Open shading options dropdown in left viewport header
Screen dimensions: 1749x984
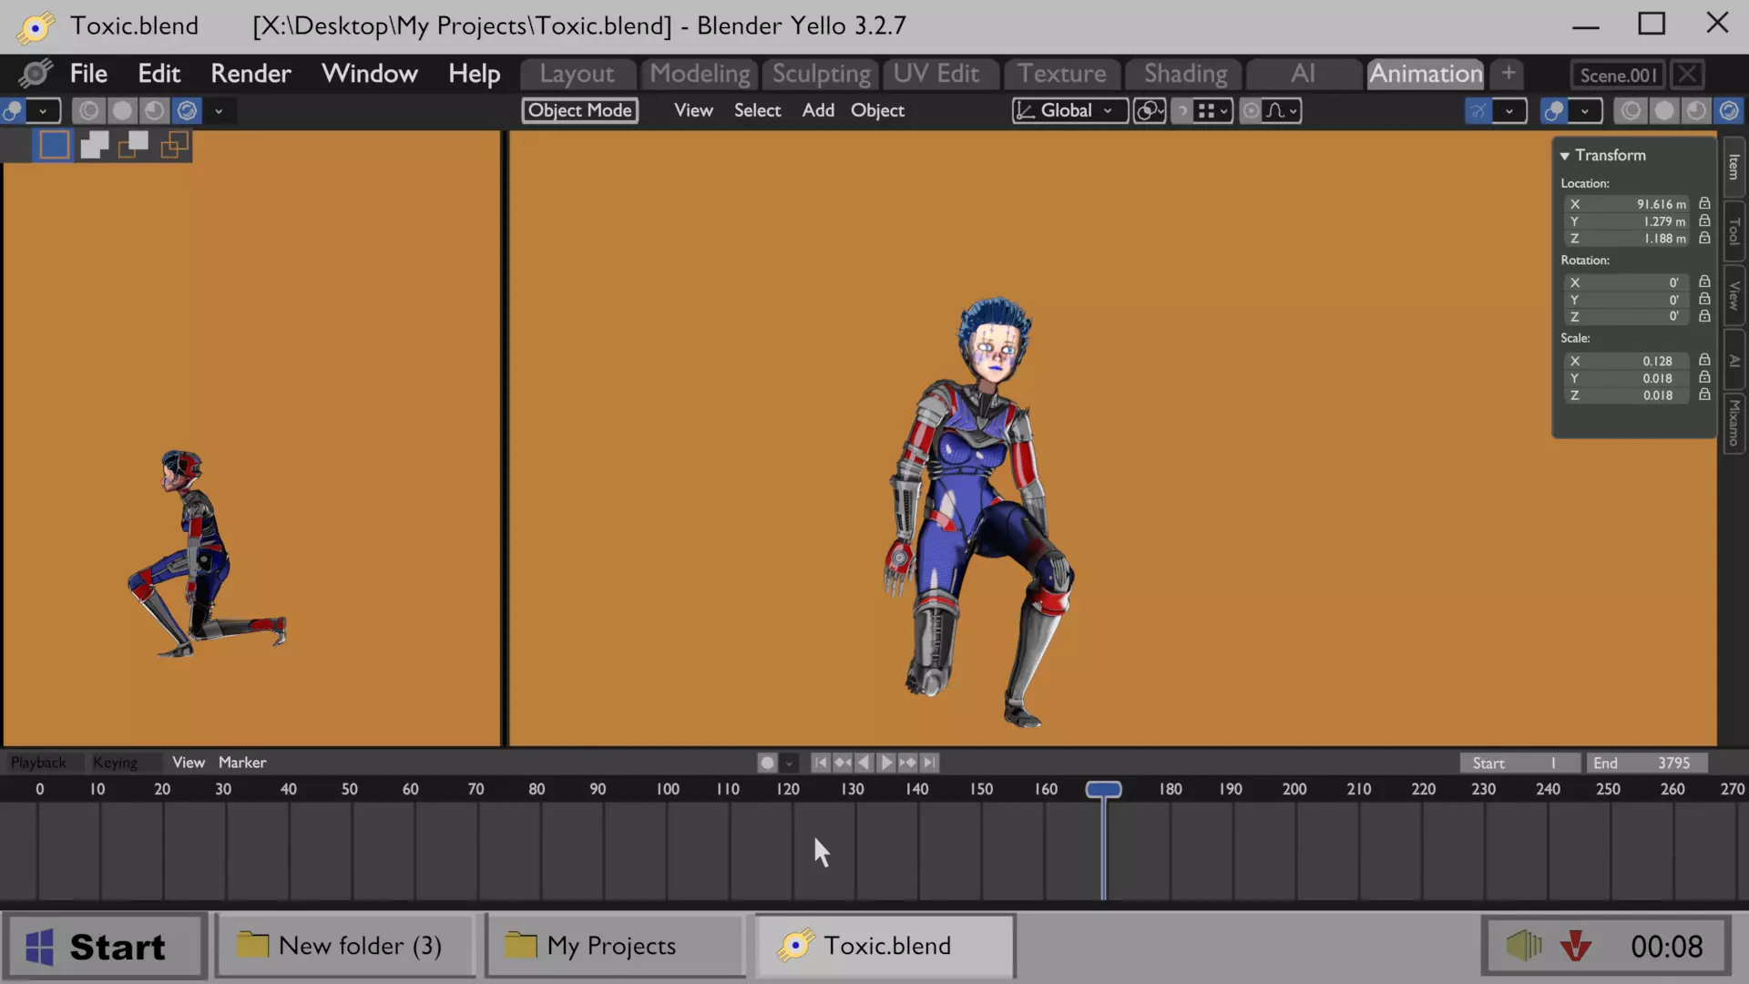pos(219,111)
